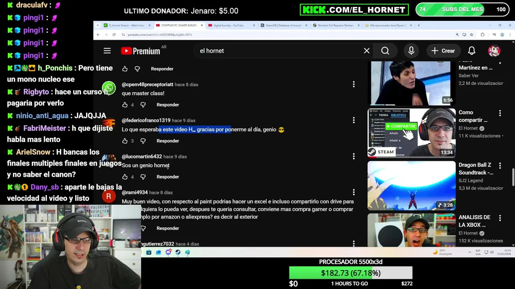Open options for federicofranco1319's comment

(354, 120)
